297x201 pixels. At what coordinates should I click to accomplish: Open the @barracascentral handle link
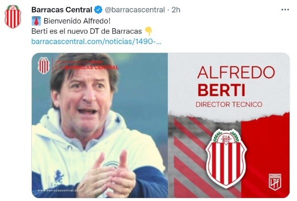[x=135, y=10]
